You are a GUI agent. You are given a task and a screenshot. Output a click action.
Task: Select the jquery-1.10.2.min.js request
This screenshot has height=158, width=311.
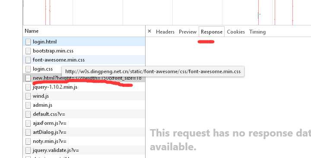pyautogui.click(x=84, y=87)
